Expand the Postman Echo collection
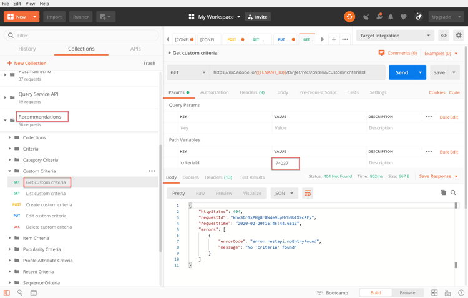 (5, 75)
